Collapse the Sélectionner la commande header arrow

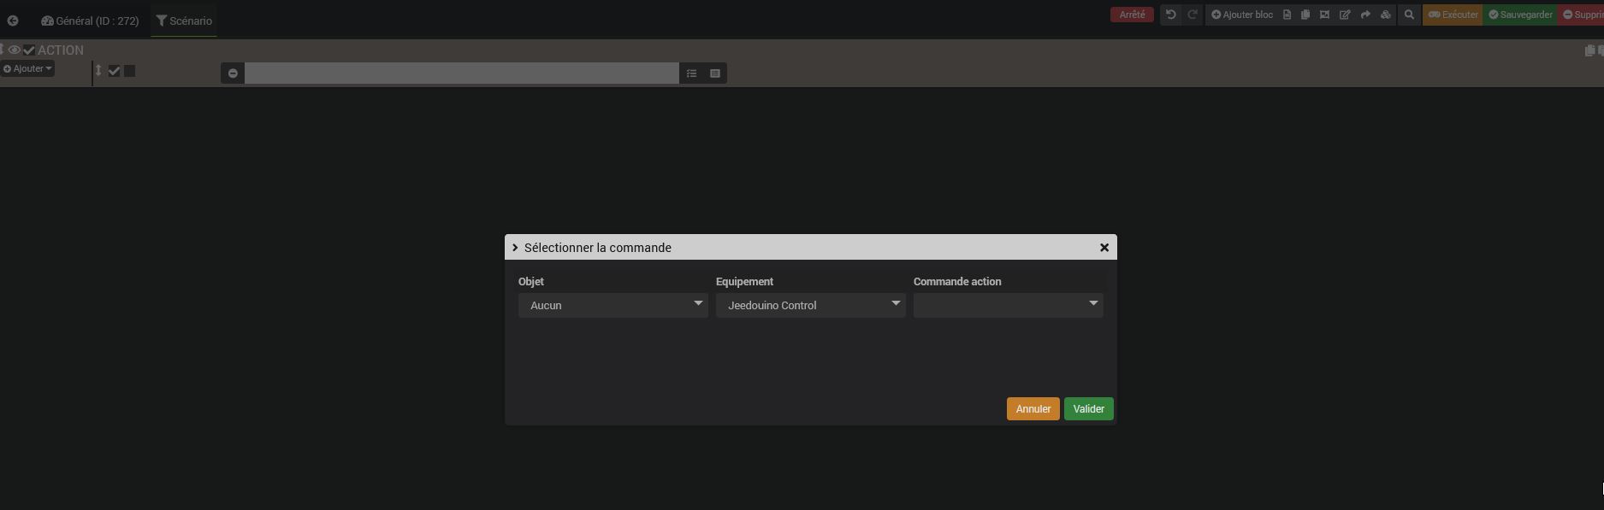click(515, 248)
